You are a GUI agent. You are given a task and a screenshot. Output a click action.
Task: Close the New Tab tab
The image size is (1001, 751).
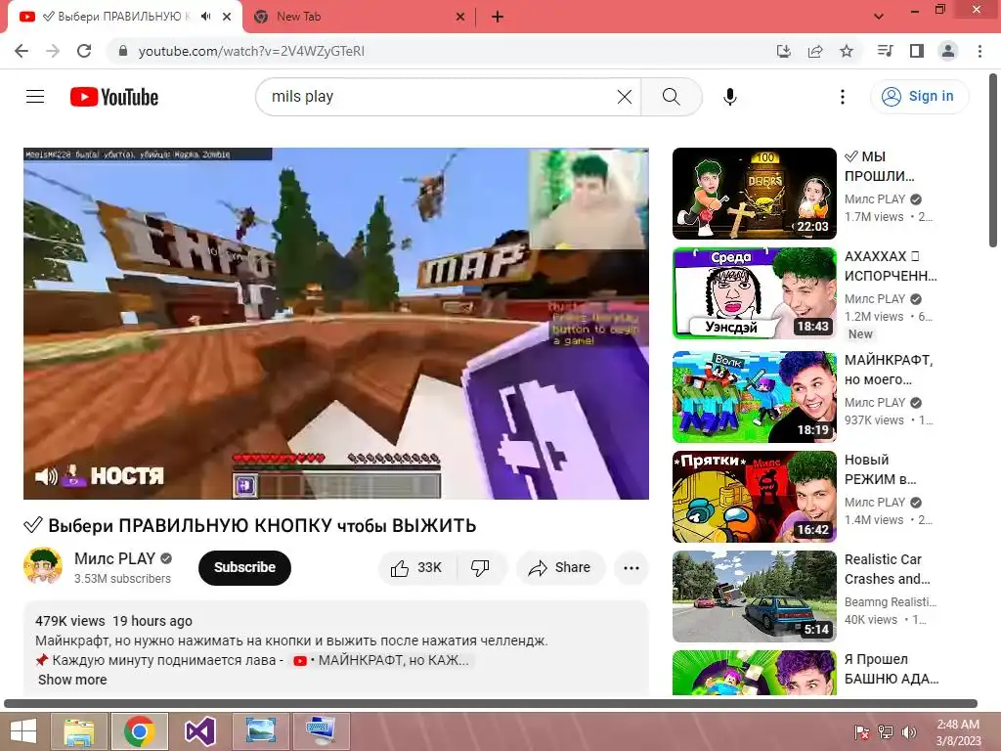460,17
